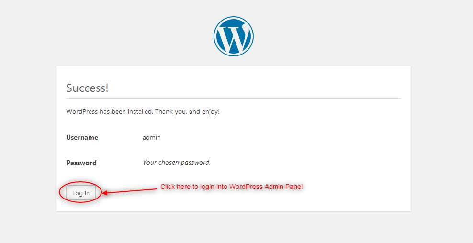Click the word 'enjoy!' in the message
The width and height of the screenshot is (473, 243).
211,112
